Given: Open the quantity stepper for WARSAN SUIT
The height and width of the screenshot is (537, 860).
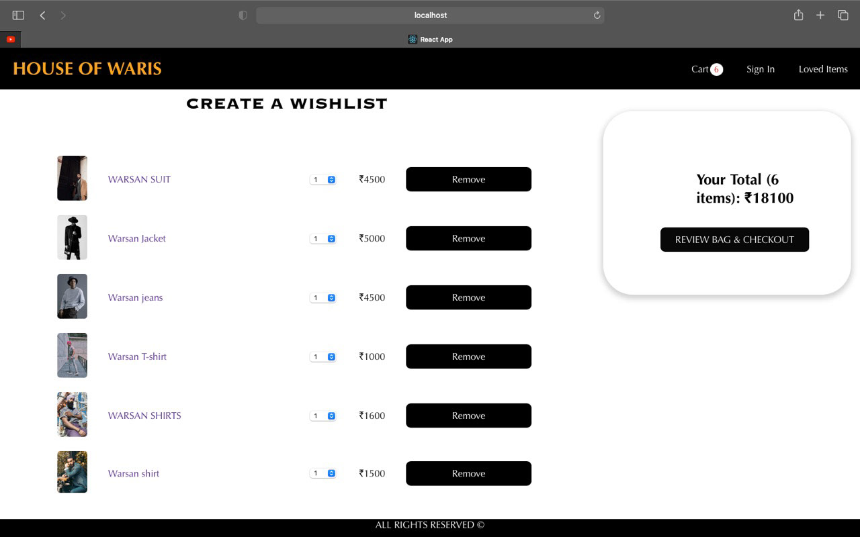Looking at the screenshot, I should point(330,179).
